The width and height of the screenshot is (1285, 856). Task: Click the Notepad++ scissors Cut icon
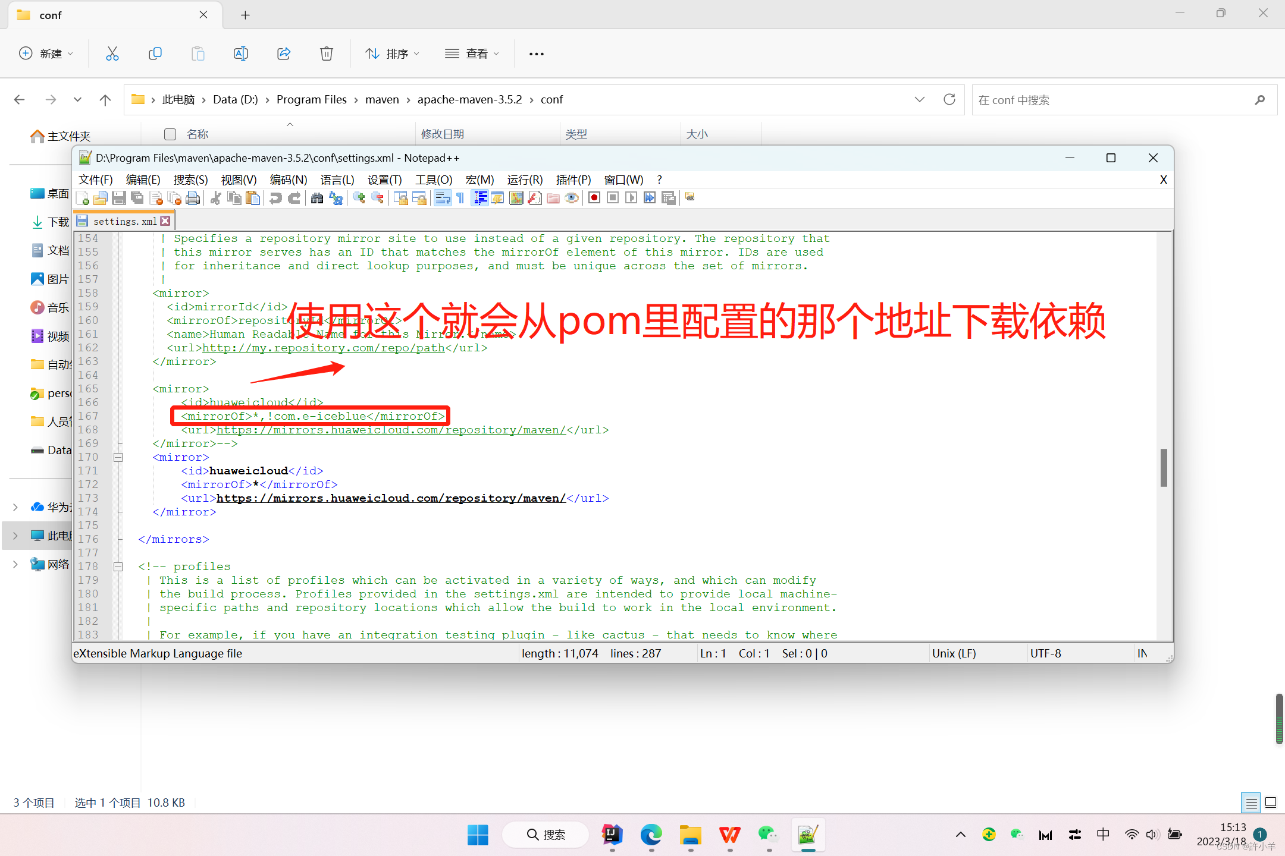[216, 198]
